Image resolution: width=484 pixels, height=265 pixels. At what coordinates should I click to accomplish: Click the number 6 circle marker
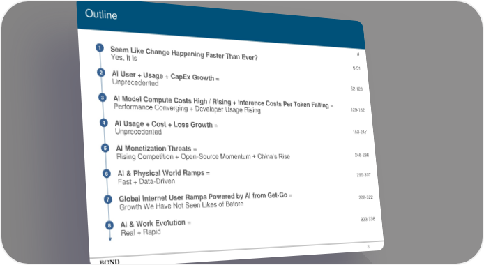(x=107, y=174)
